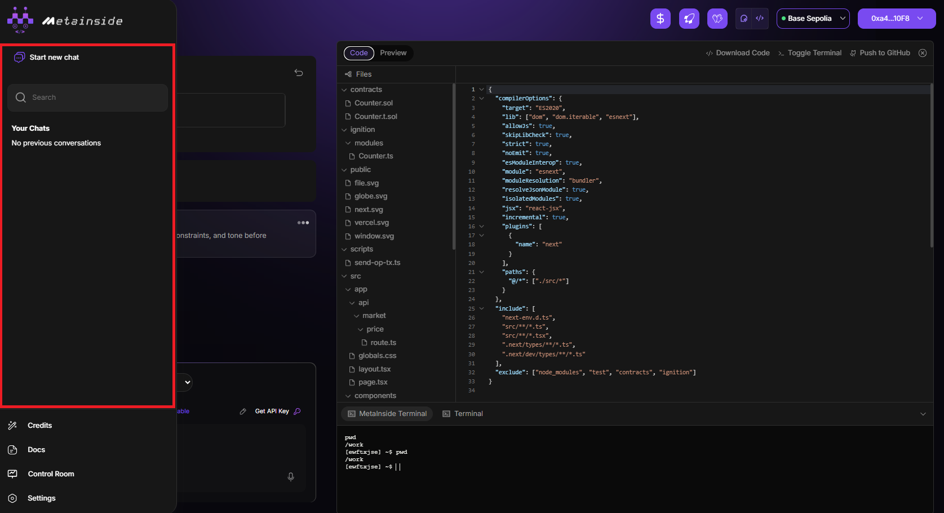This screenshot has height=513, width=944.
Task: Select Code in the Code/Preview toggle
Action: pos(359,53)
